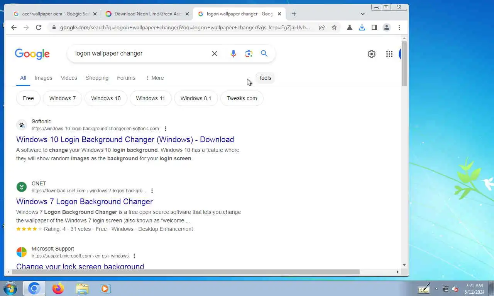Open the Chrome profile avatar

tap(386, 27)
